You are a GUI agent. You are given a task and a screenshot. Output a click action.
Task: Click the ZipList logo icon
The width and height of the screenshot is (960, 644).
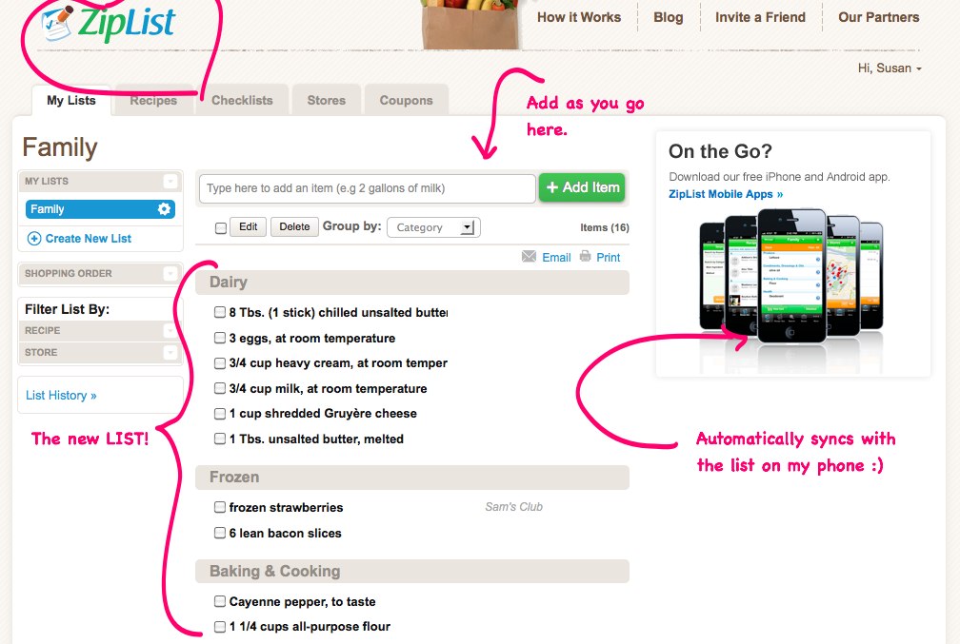click(x=59, y=26)
